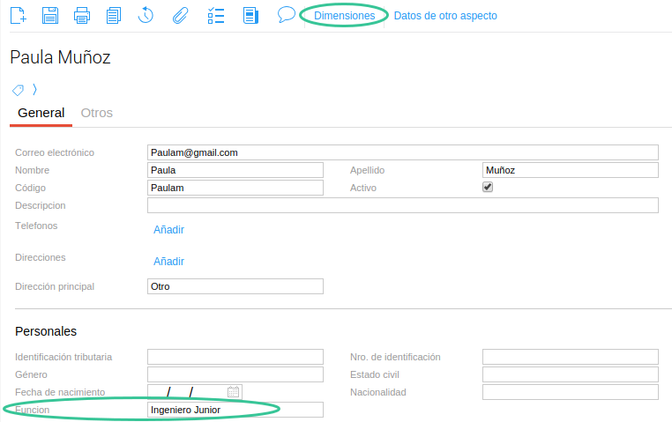Select the General tab
Viewport: 672px width, 422px height.
click(x=41, y=113)
